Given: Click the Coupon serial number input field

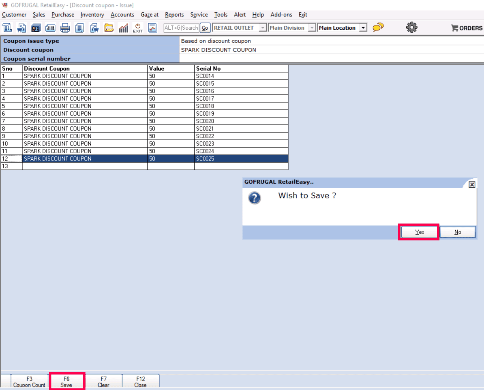Looking at the screenshot, I should [x=332, y=59].
